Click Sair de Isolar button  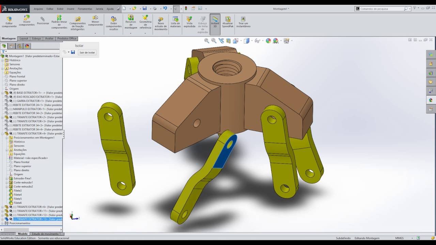click(x=87, y=52)
